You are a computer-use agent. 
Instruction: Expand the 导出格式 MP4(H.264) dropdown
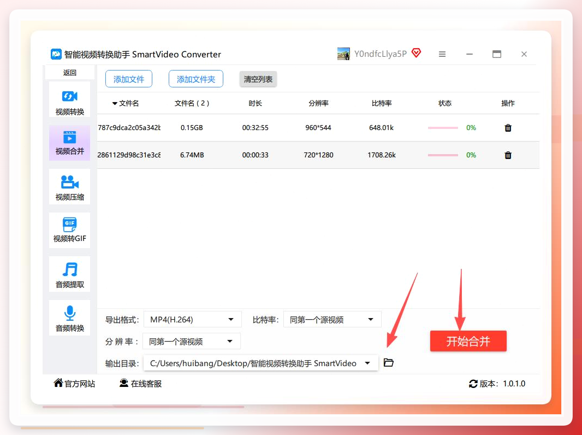[x=192, y=320]
